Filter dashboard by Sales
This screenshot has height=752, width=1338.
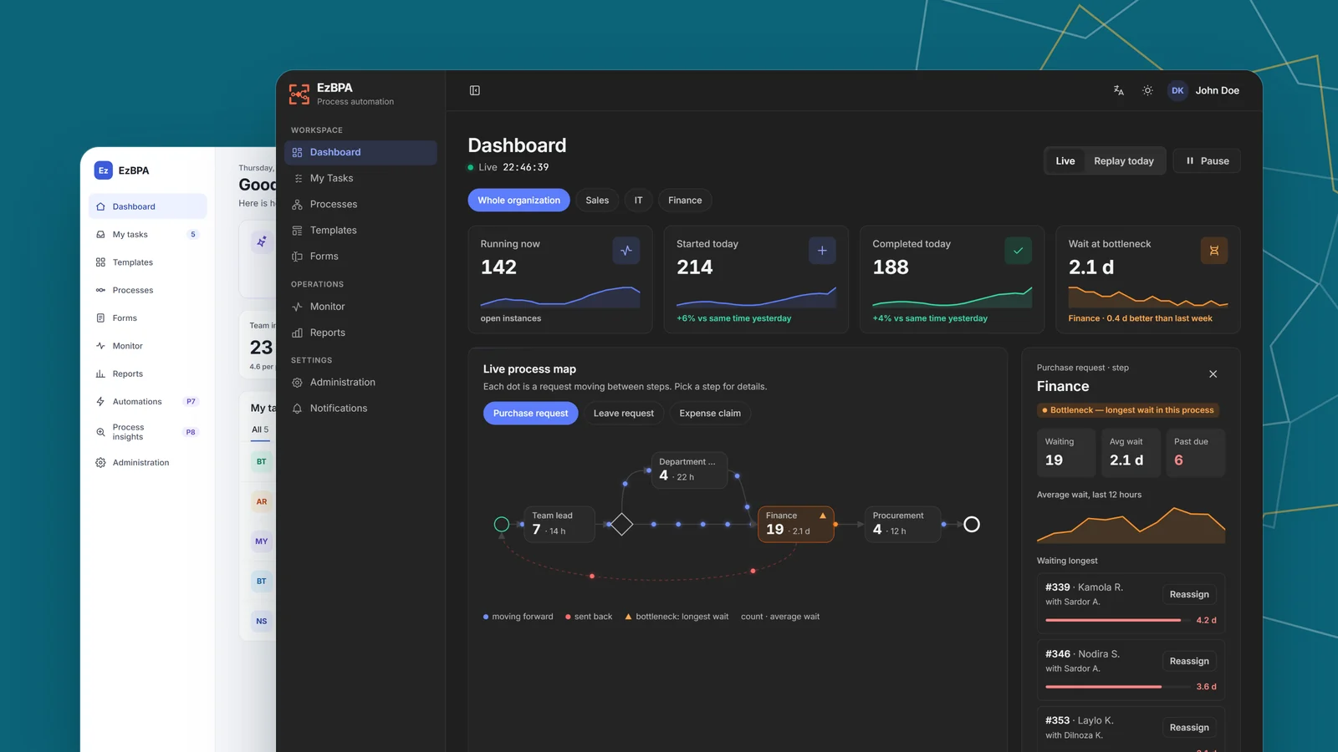(x=597, y=201)
